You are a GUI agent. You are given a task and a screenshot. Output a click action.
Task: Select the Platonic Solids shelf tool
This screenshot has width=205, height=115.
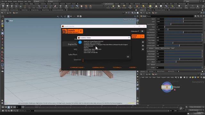66,6
